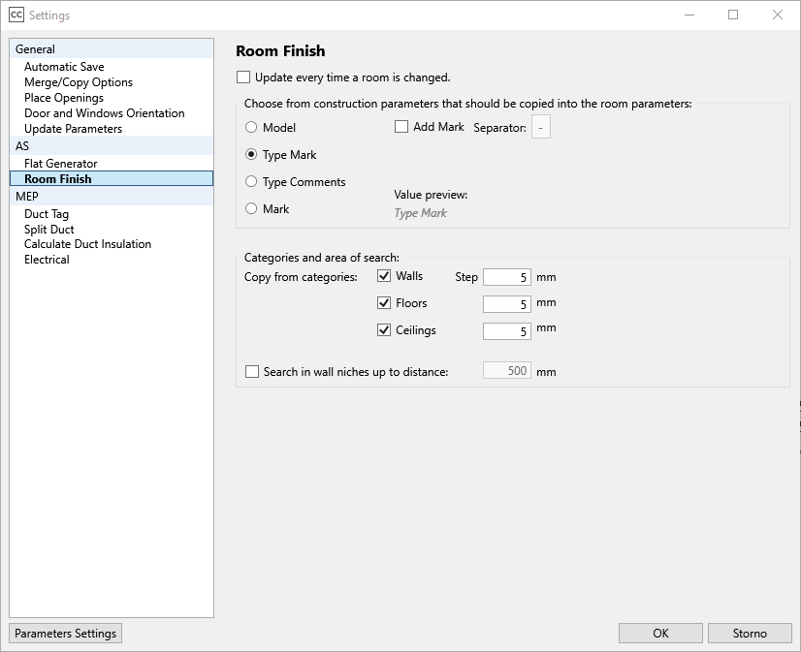
Task: Uncheck the Floors category checkbox
Action: click(384, 302)
